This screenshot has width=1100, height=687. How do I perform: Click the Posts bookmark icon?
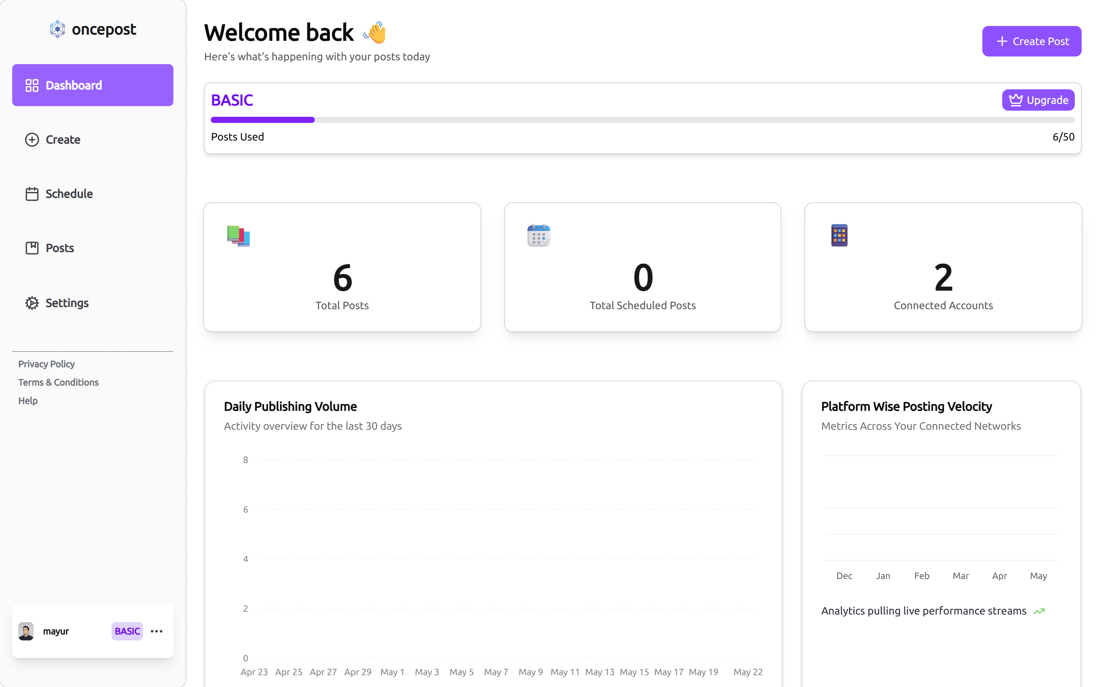pyautogui.click(x=32, y=248)
